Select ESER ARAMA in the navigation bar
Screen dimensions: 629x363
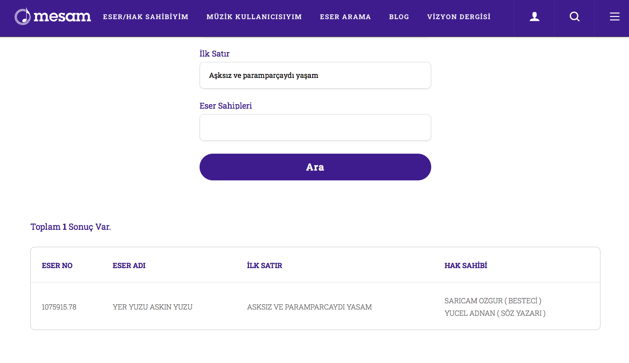[x=345, y=17]
